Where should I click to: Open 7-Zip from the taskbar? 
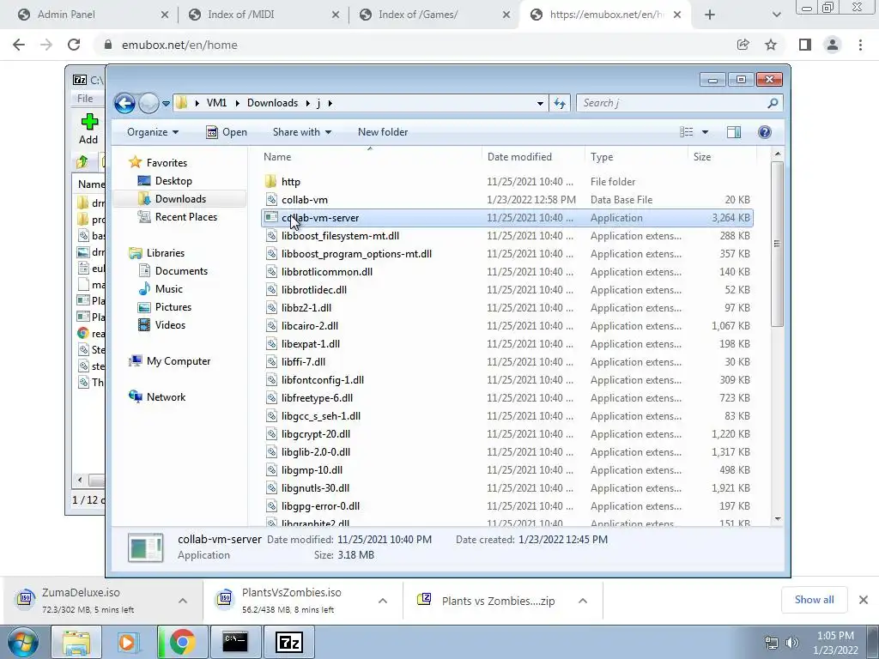289,642
